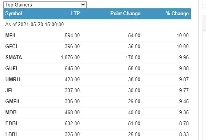Select the SMATA symbol link
This screenshot has height=140, width=206.
14,58
